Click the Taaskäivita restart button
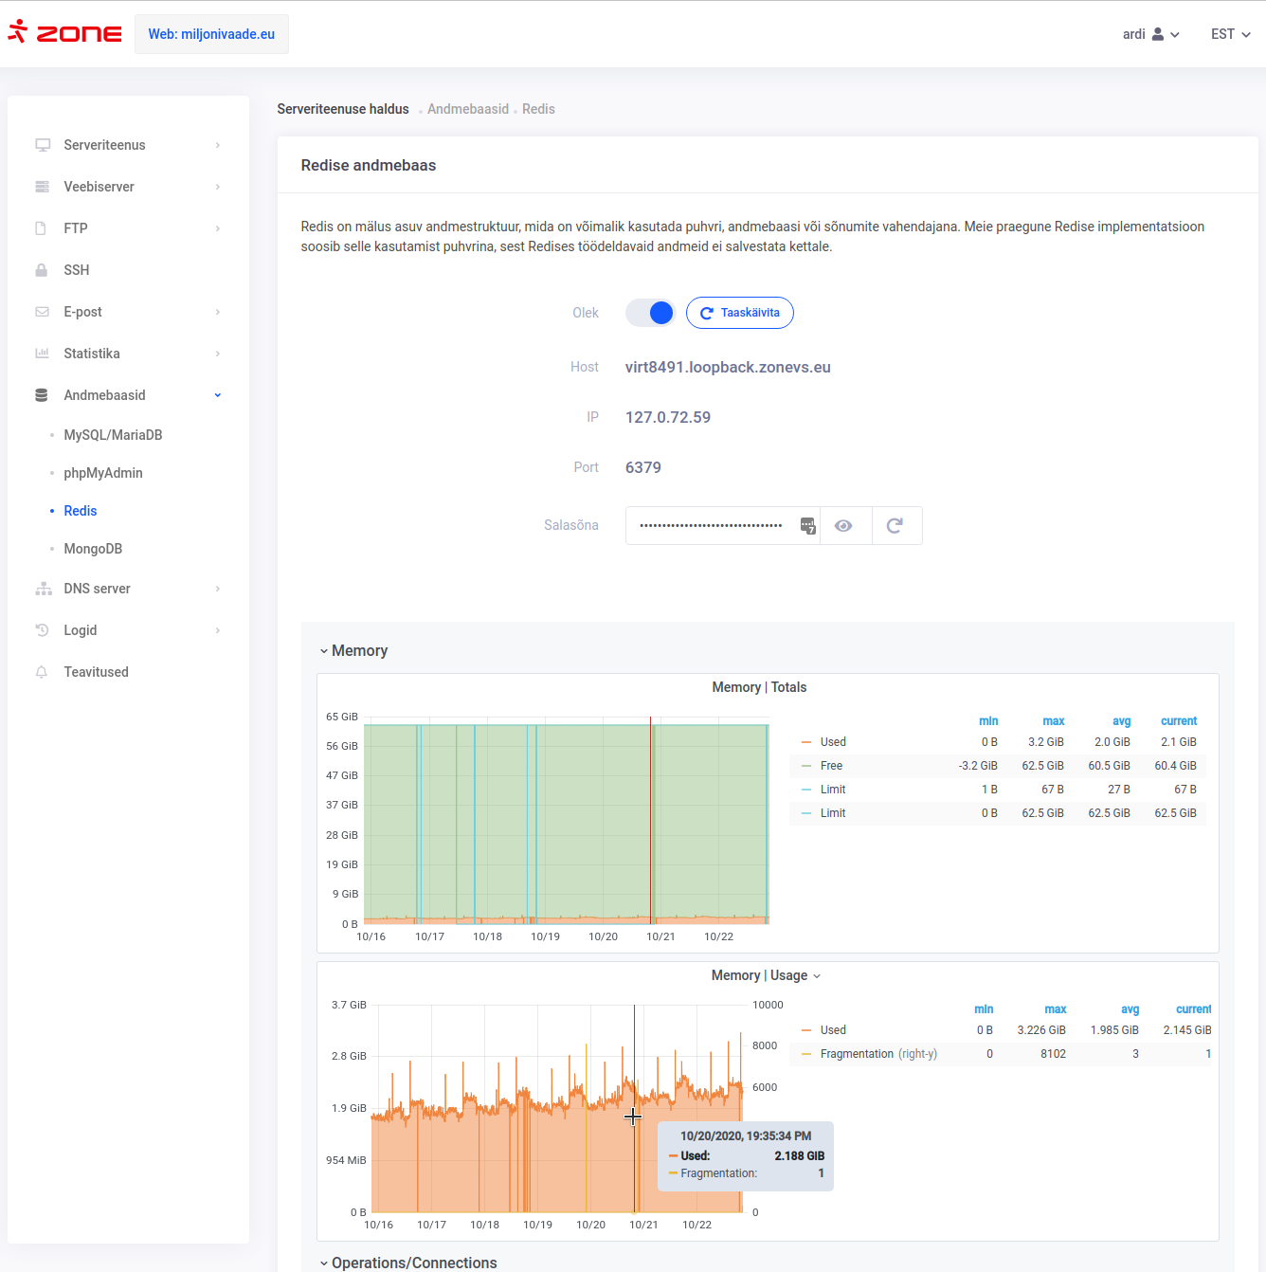1266x1272 pixels. (x=739, y=313)
